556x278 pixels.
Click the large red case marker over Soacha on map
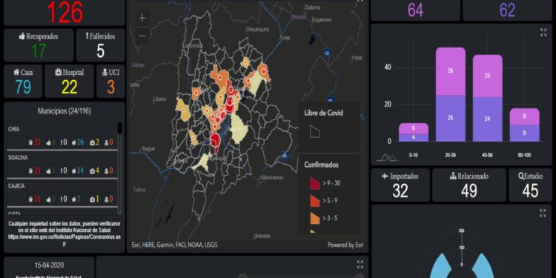pos(215,140)
